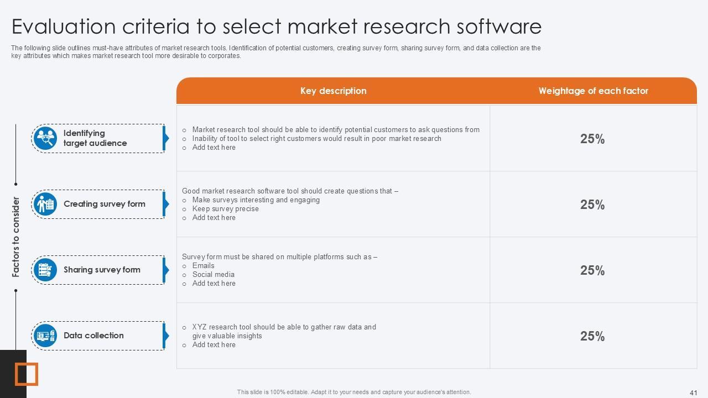
Task: Click the Sharing survey form icon
Action: tap(45, 270)
